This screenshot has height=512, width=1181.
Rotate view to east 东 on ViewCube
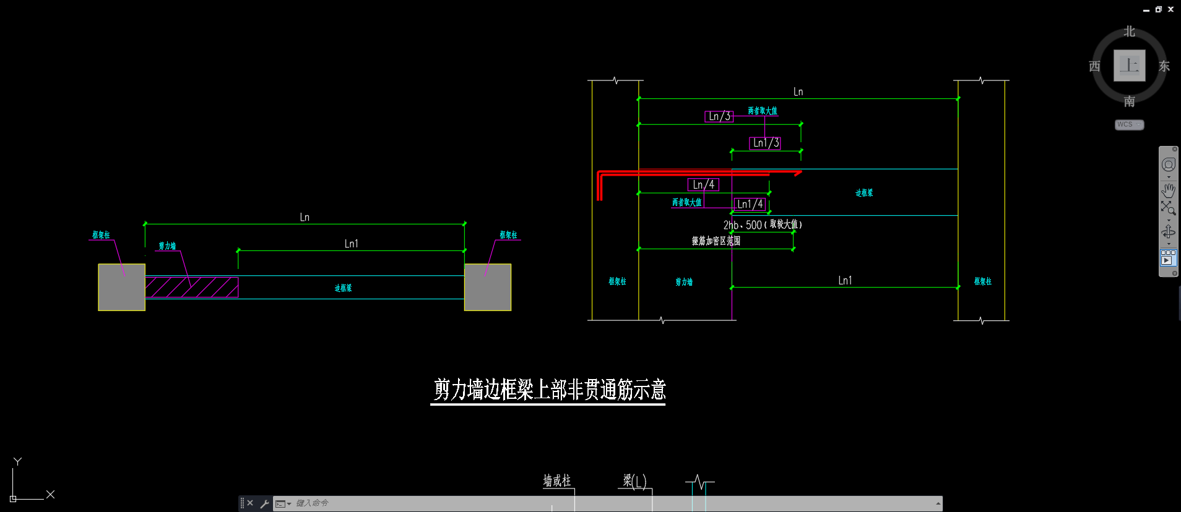[x=1164, y=66]
